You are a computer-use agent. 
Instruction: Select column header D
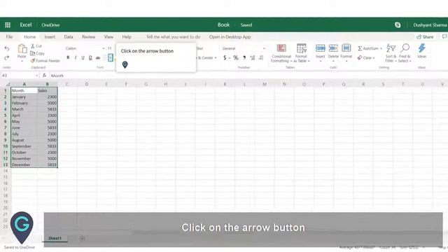[x=87, y=84]
